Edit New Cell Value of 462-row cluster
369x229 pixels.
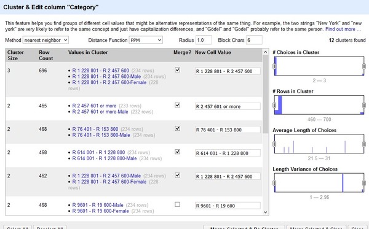[228, 176]
